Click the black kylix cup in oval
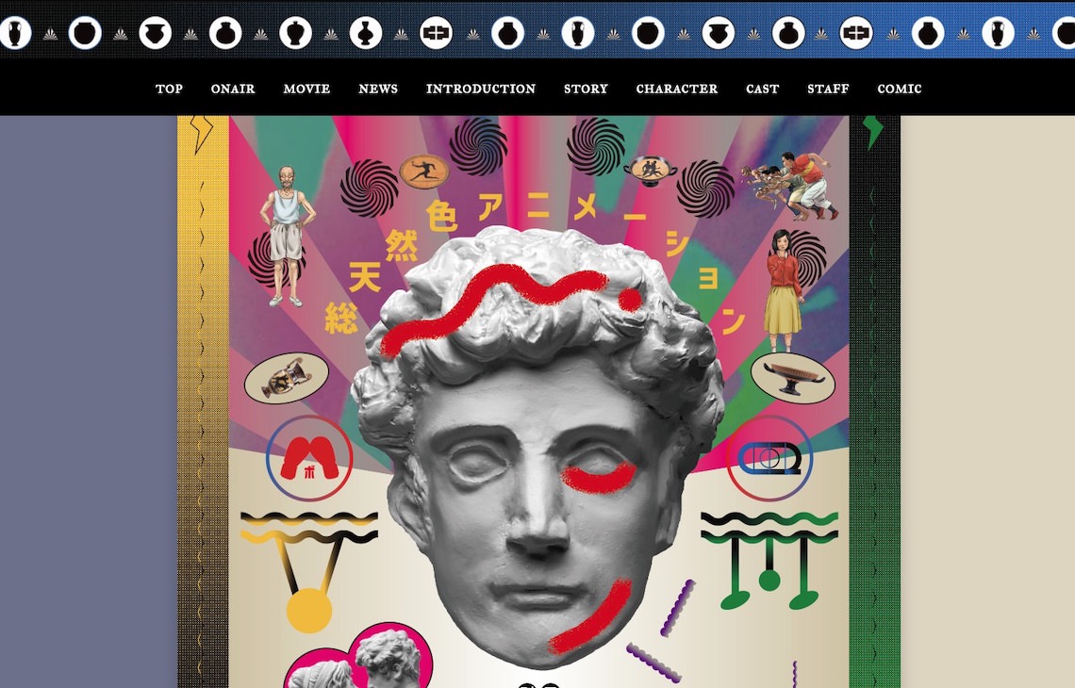 pos(793,378)
